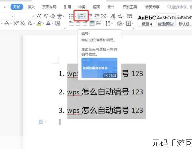The image size is (192, 149).
Task: Apply paragraph shading with bucket icon
Action: [119, 23]
